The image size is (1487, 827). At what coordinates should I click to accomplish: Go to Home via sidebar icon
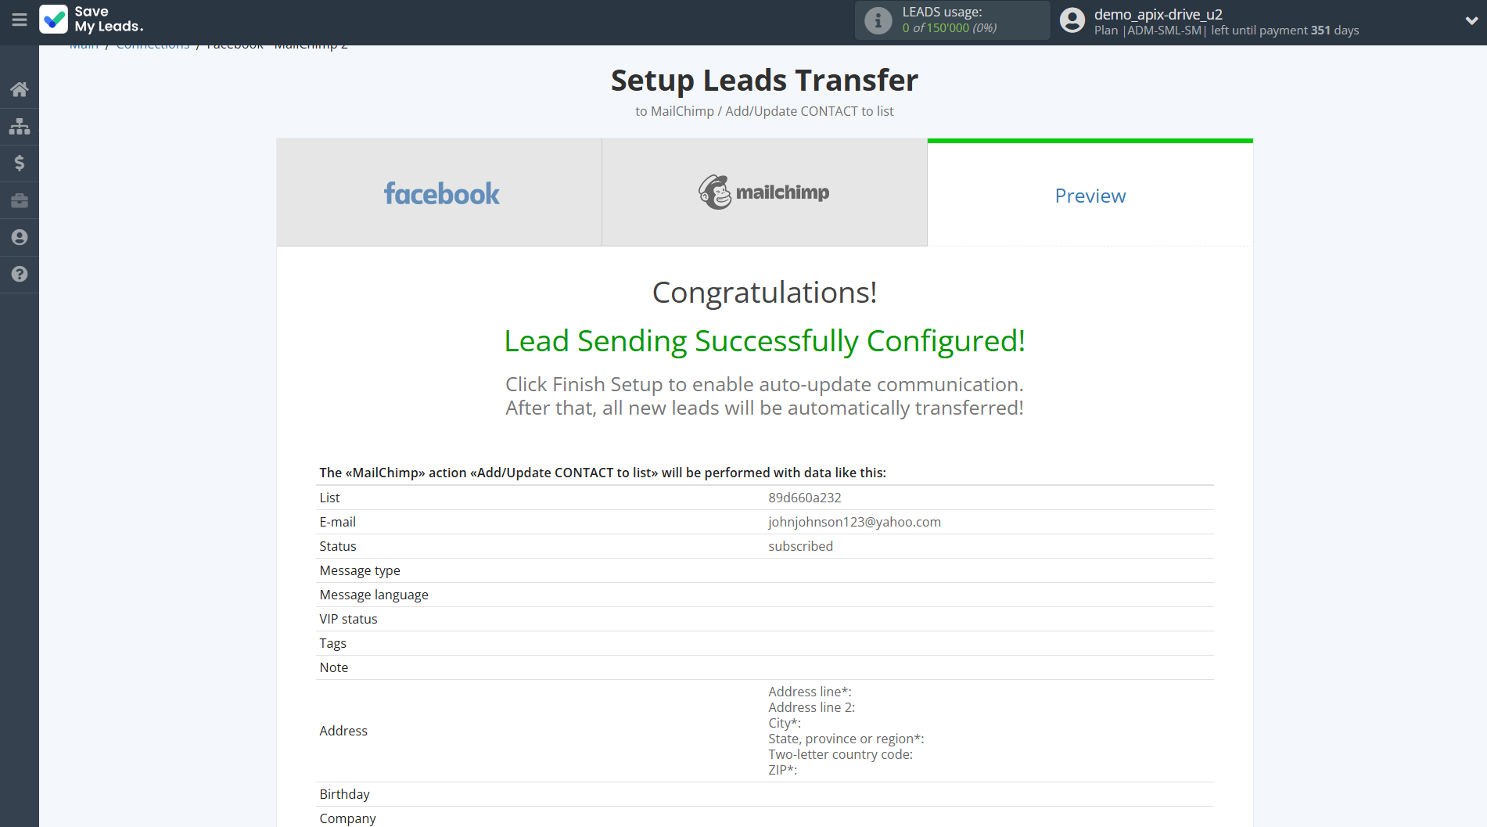pyautogui.click(x=20, y=89)
